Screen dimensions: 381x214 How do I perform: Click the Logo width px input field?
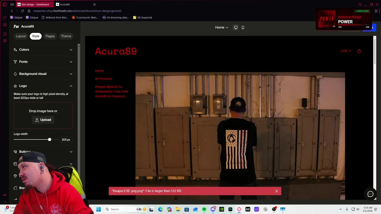pos(66,140)
